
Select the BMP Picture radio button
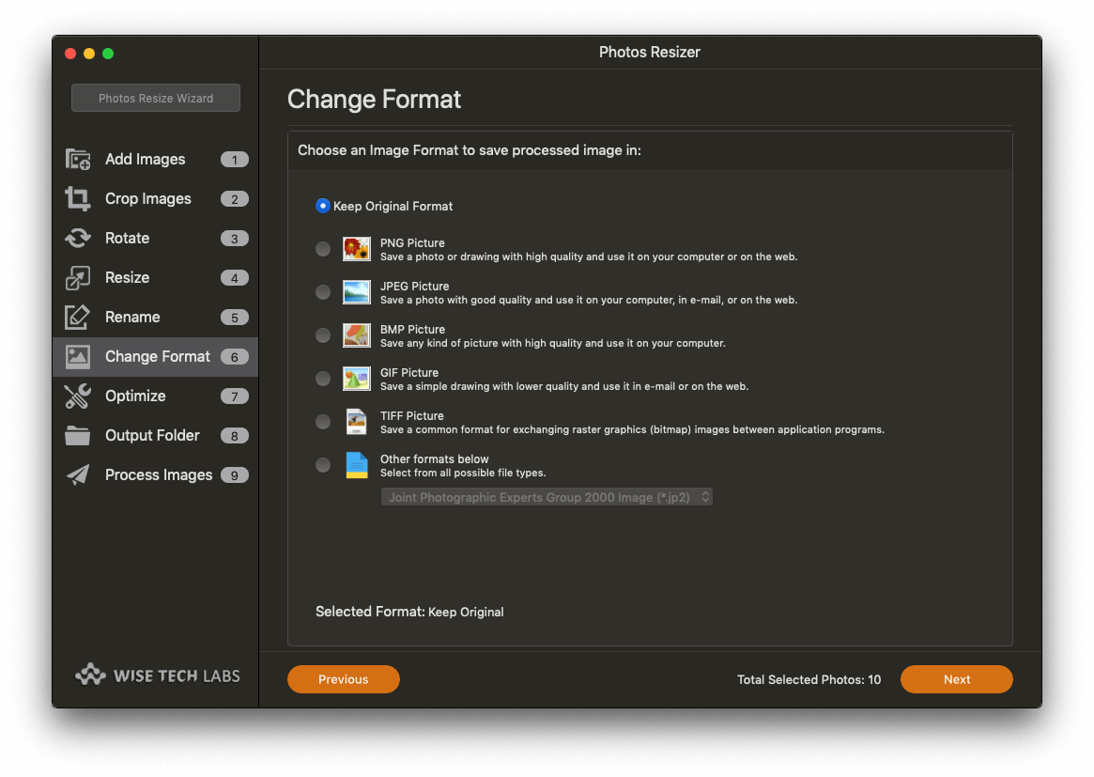[322, 335]
